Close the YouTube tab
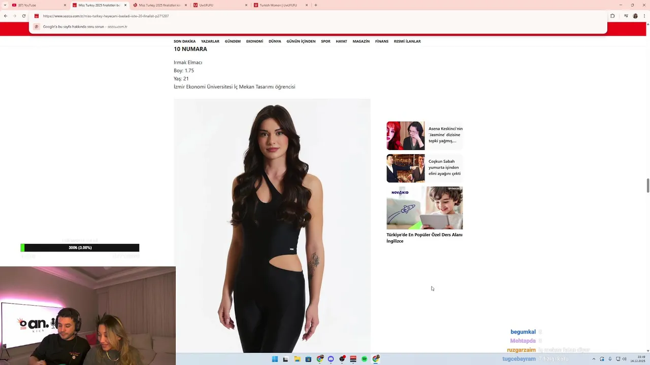Screen dimensions: 650x365 coord(65,5)
